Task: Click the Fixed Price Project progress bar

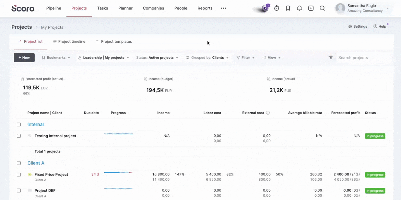Action: (x=118, y=172)
